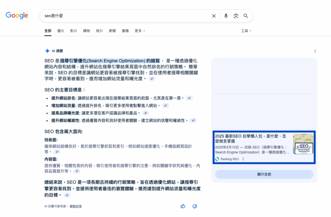Open AI overview three-dot options menu
Viewport: 331px width, 217px height.
pyautogui.click(x=315, y=51)
